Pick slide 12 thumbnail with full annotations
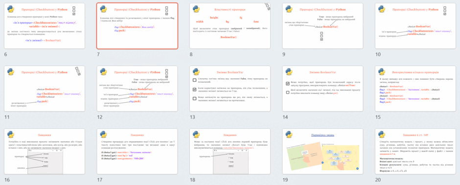Viewport: 460px width, 185px height. pos(138,89)
